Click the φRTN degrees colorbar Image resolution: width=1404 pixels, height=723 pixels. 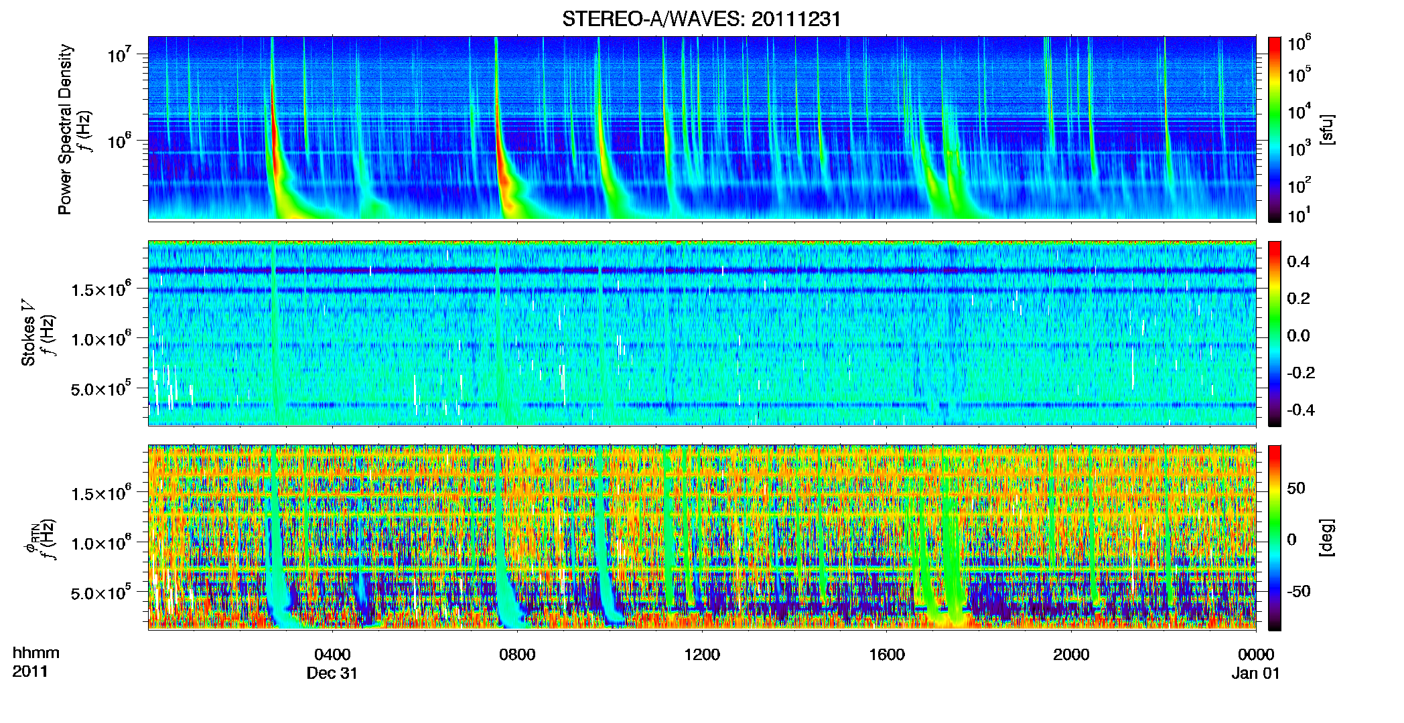[1275, 538]
